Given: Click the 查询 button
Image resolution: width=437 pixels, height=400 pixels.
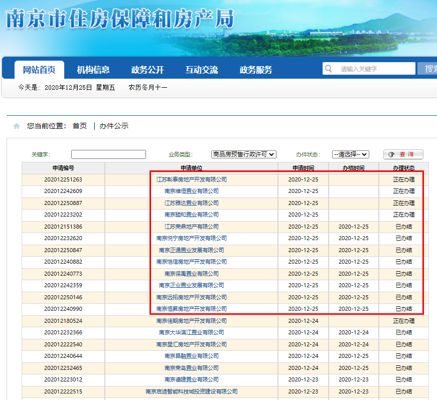Looking at the screenshot, I should (403, 154).
